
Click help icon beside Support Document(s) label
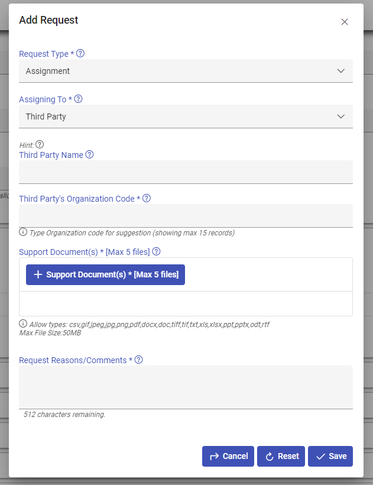pyautogui.click(x=157, y=252)
